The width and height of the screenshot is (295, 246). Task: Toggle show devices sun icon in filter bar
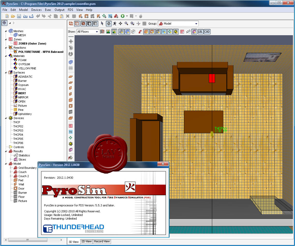tap(176, 32)
